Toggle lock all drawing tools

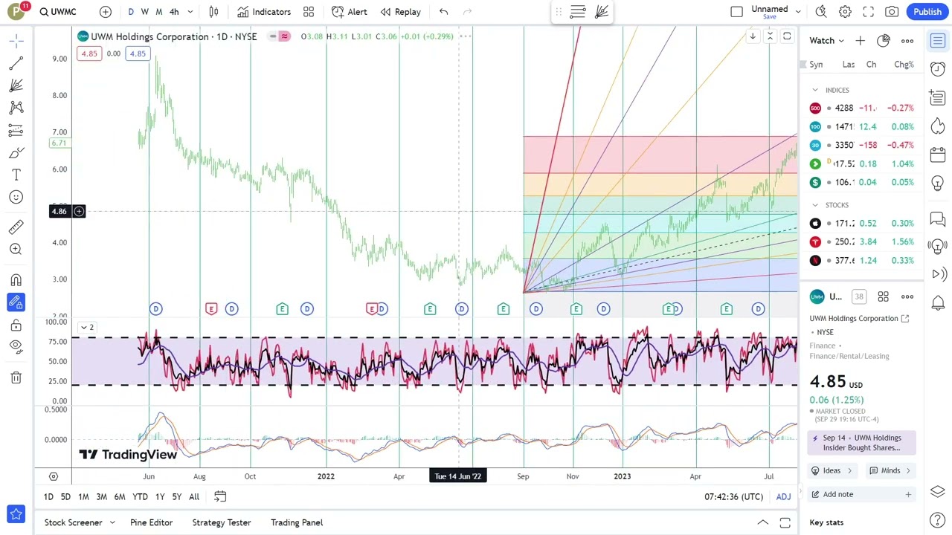click(x=16, y=325)
